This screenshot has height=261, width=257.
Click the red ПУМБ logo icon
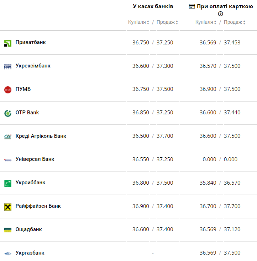(x=8, y=90)
